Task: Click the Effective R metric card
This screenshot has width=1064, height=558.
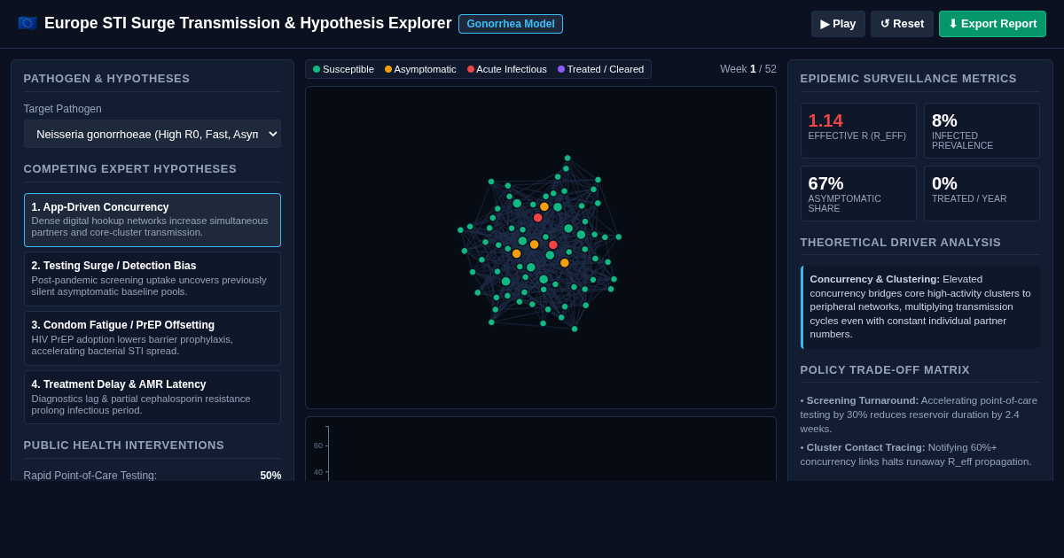Action: 858,130
